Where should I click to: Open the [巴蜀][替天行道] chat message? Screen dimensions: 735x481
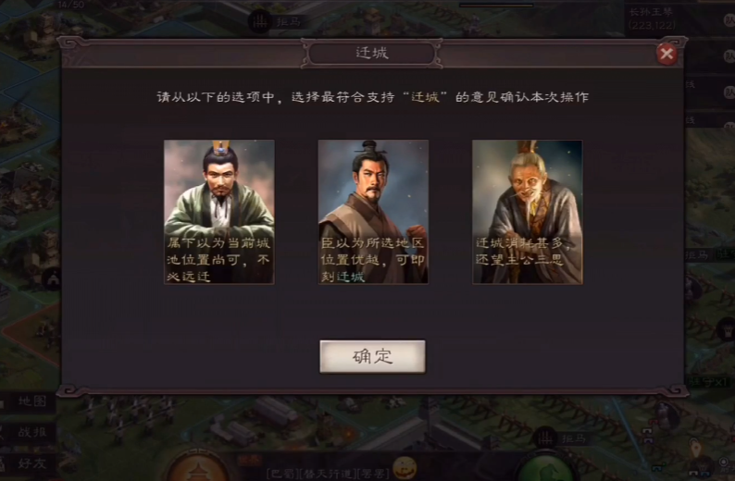pos(328,474)
